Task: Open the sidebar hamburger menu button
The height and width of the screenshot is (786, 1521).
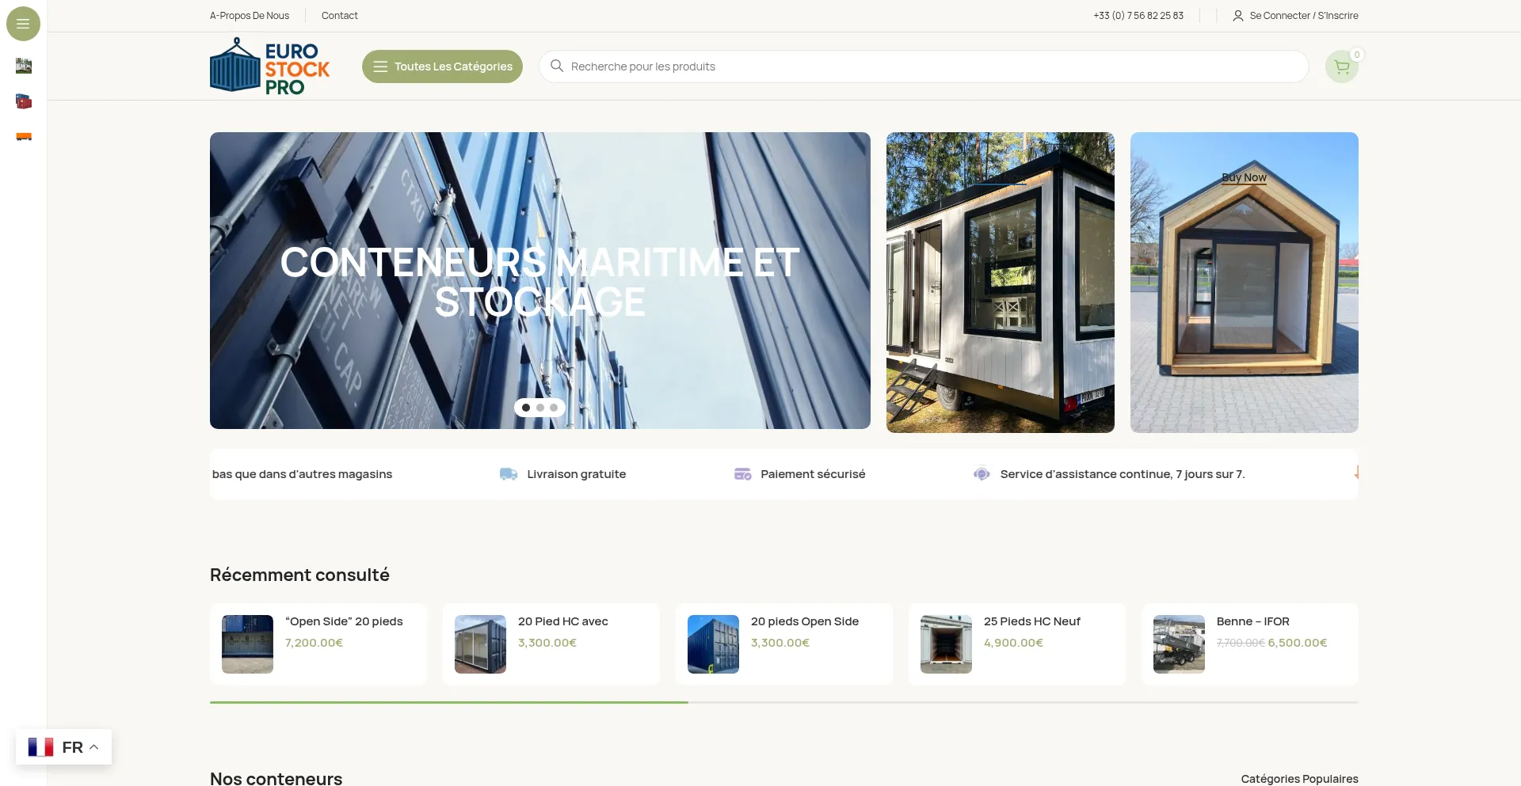Action: 23,24
